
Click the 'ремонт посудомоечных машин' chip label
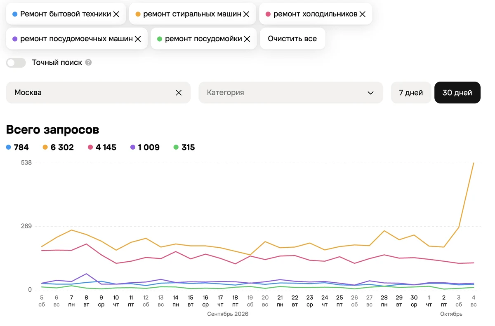76,39
